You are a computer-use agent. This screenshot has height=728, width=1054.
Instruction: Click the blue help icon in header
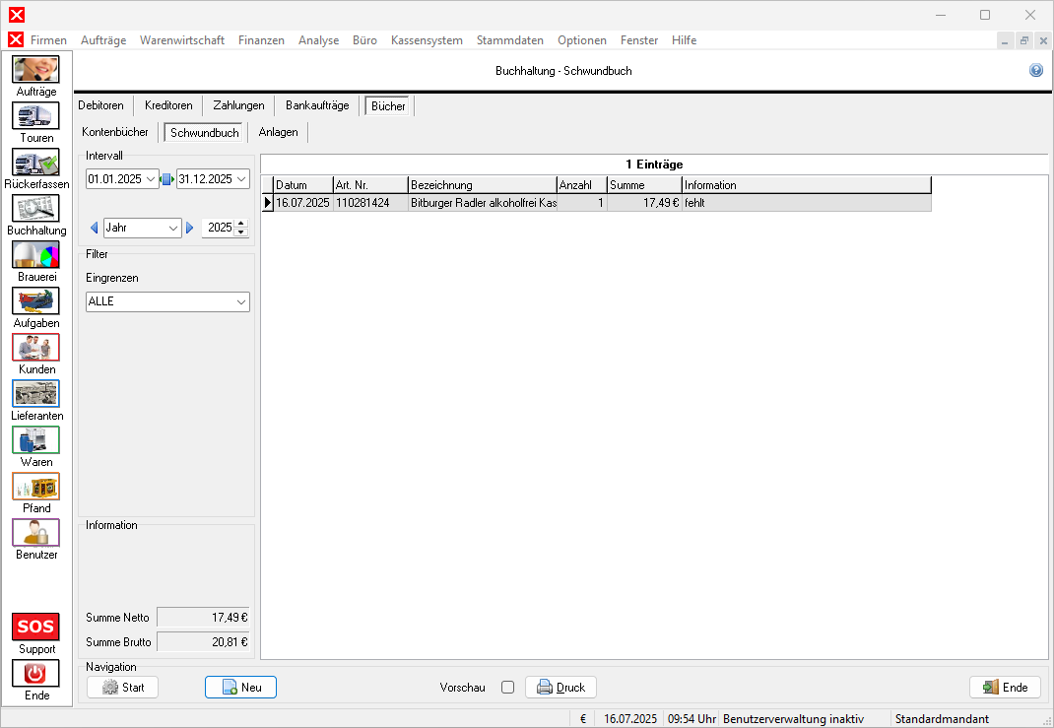[1035, 71]
